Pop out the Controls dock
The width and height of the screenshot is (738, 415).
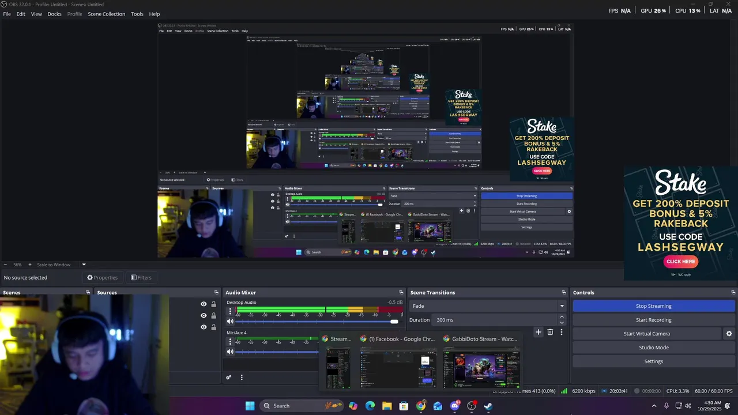pyautogui.click(x=733, y=292)
